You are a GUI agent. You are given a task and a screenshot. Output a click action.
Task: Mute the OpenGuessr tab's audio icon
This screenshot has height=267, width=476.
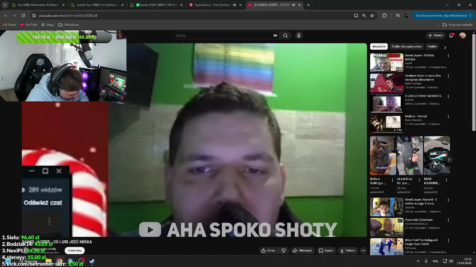pyautogui.click(x=234, y=5)
